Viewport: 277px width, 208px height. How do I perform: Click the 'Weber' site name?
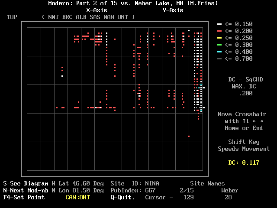(230, 191)
